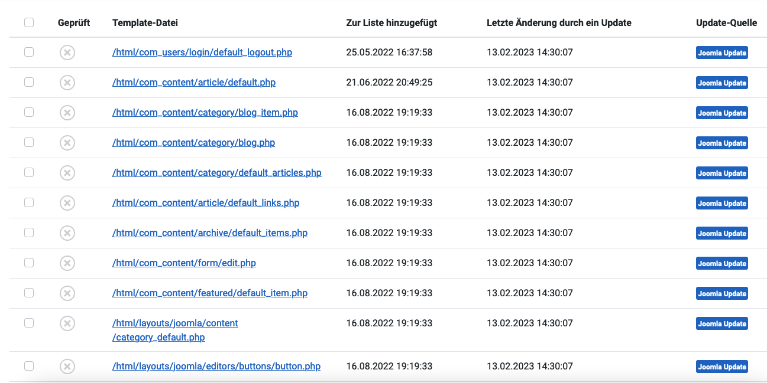Viewport: 767px width, 383px height.
Task: Open the /html/com_content/article/default.php link
Action: [x=193, y=82]
